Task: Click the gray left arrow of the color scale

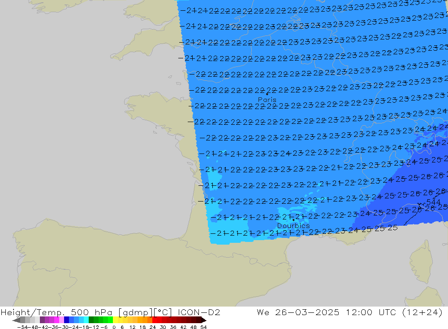Action: [16, 320]
